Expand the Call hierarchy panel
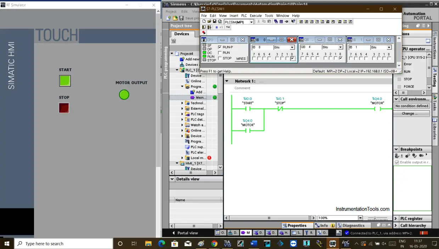This screenshot has width=439, height=249. pyautogui.click(x=396, y=226)
